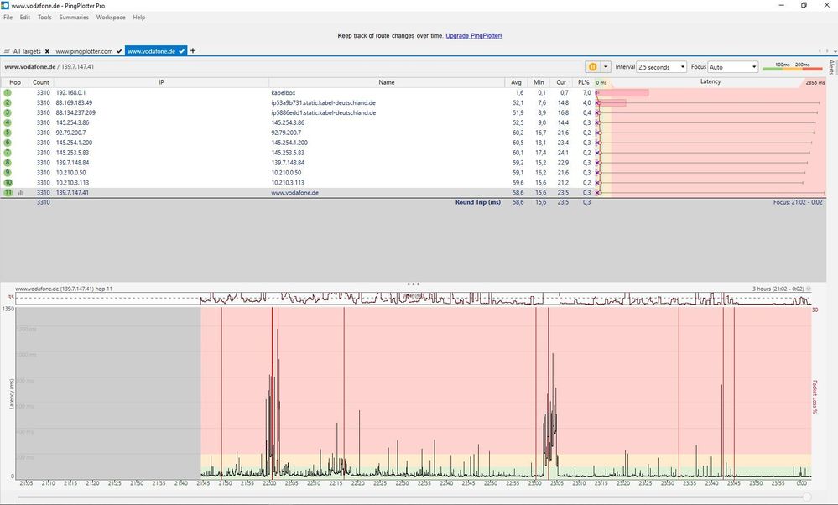The width and height of the screenshot is (838, 505).
Task: Click the checkmark on the www.vodafone.de tab
Action: pyautogui.click(x=182, y=51)
